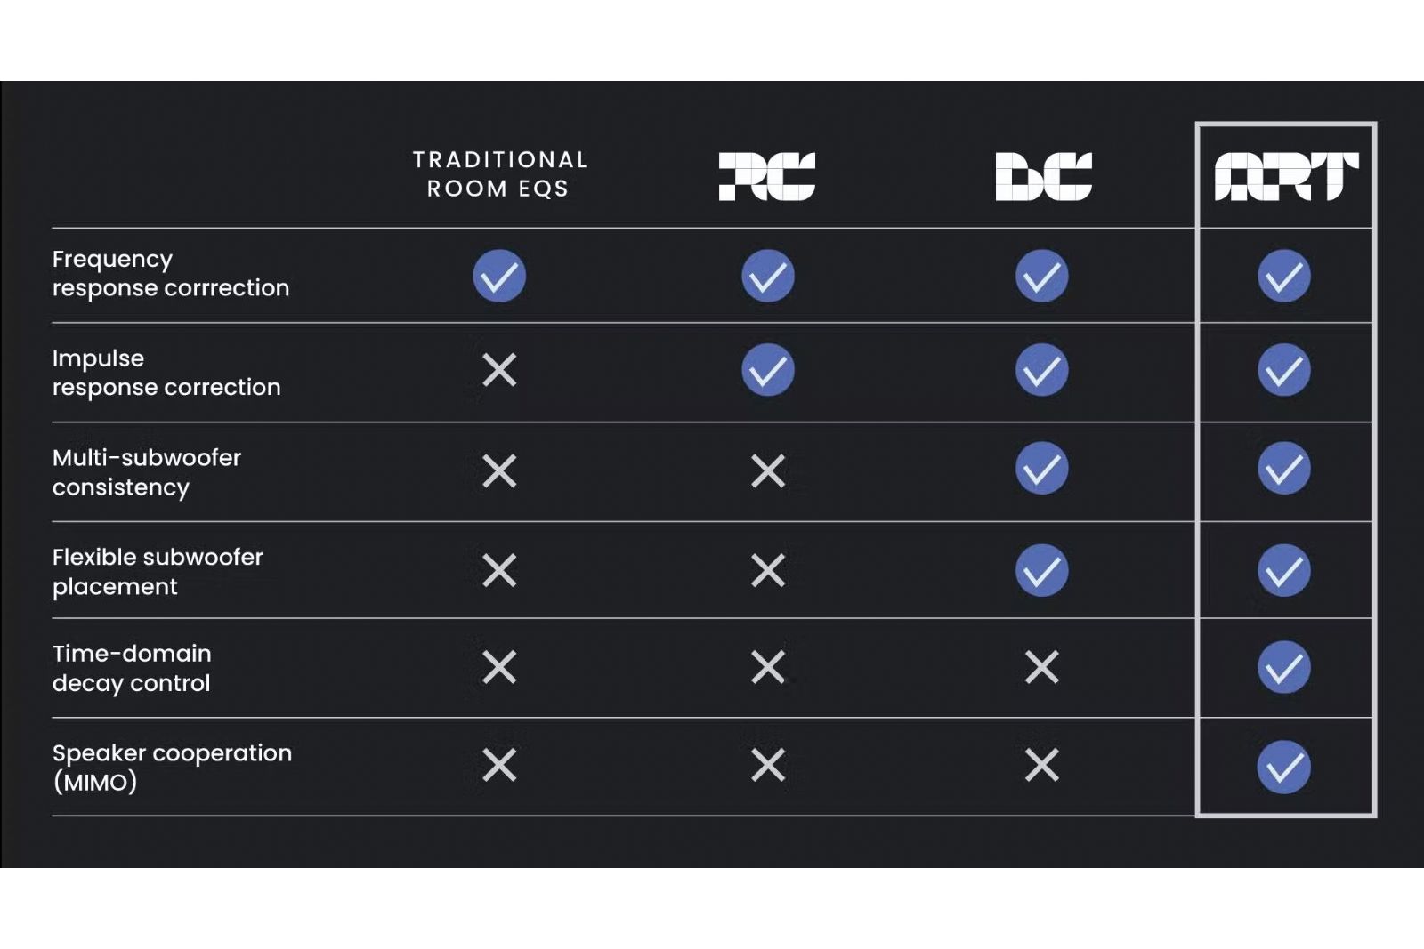Image resolution: width=1424 pixels, height=949 pixels.
Task: Click the ART logo in header
Action: click(x=1286, y=176)
